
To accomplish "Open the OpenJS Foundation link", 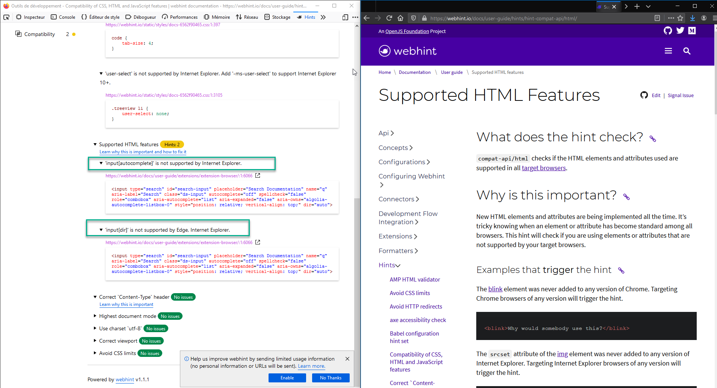I will coord(407,31).
